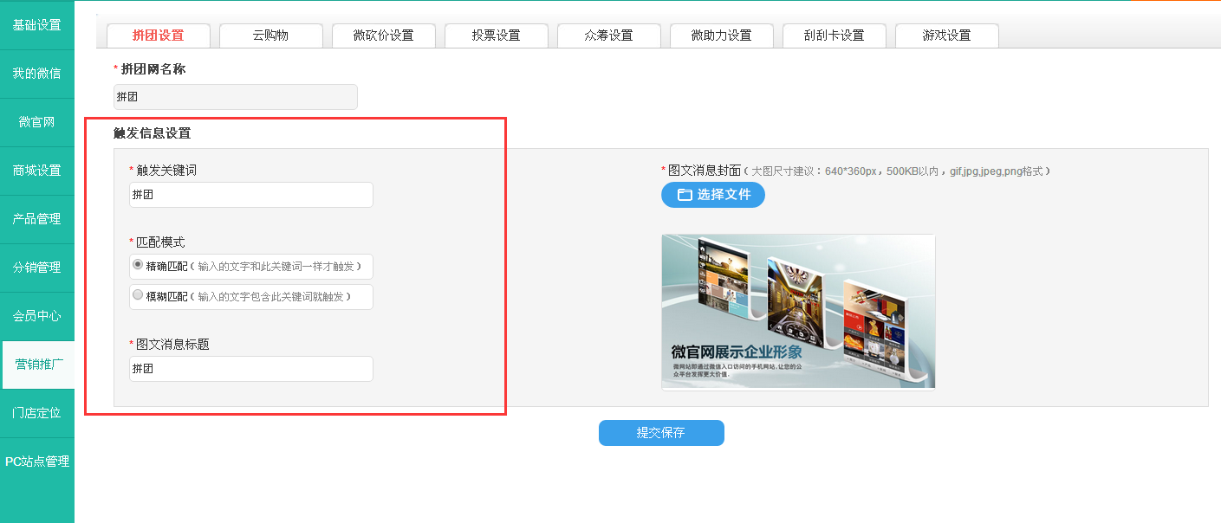Click the 拼团网名称 input box
This screenshot has width=1221, height=523.
(x=235, y=97)
